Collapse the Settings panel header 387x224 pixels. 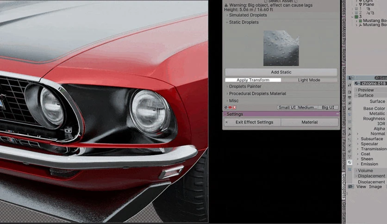[281, 114]
